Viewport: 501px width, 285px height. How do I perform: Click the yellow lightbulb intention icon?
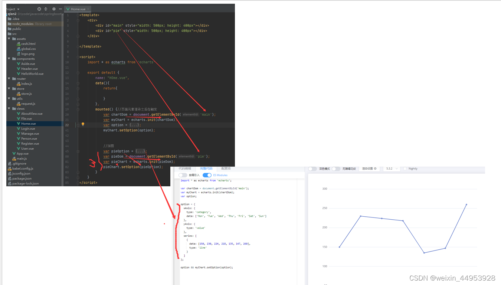tap(83, 125)
